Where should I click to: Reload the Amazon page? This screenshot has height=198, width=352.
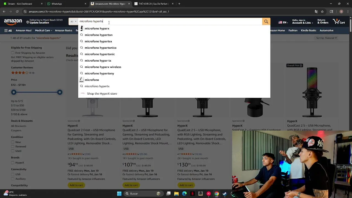coord(17,12)
